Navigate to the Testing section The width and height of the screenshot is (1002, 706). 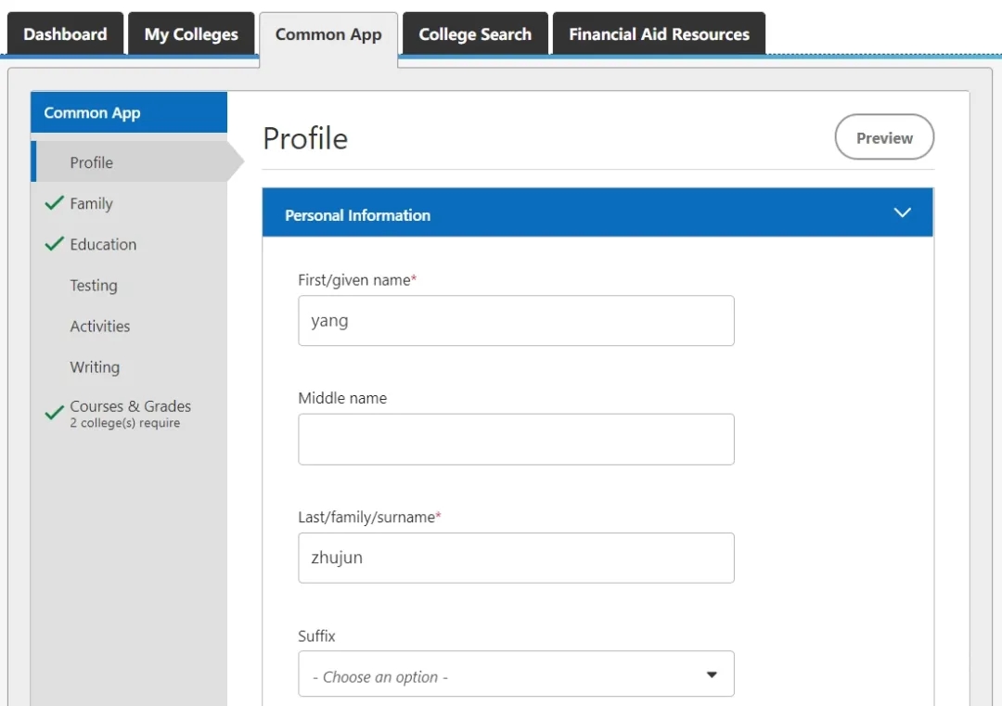pos(94,286)
